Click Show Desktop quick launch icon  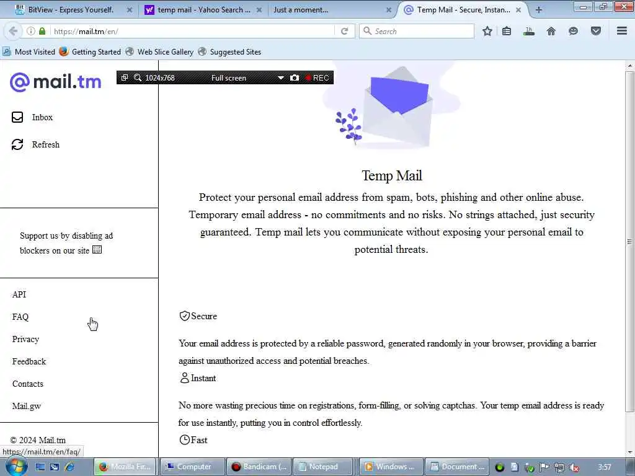pyautogui.click(x=40, y=467)
